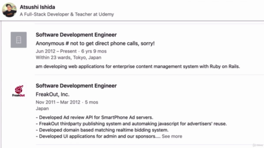This screenshot has height=148, width=264.
Task: Click the Developed Ad review API bullet
Action: (x=94, y=118)
